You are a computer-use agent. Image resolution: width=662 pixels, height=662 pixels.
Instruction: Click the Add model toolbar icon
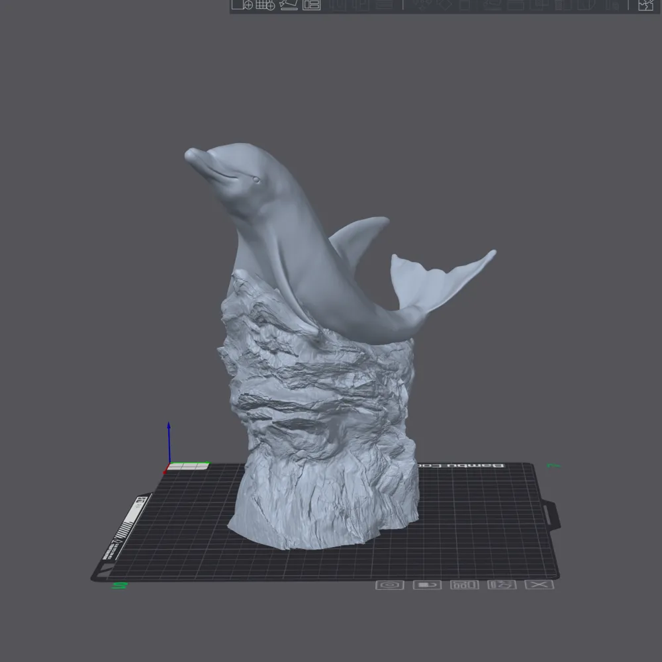click(242, 5)
